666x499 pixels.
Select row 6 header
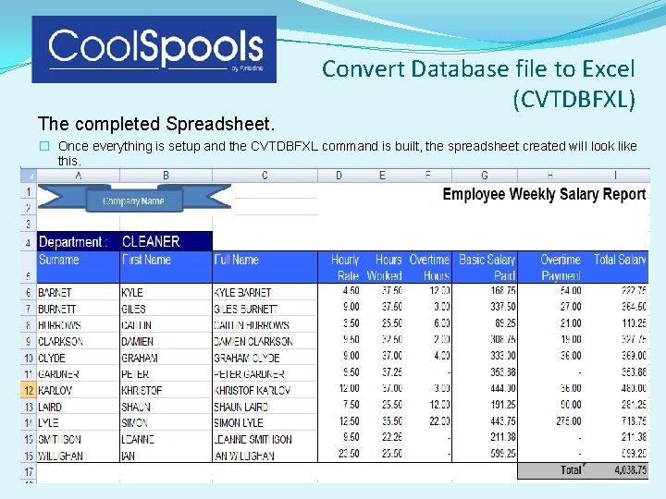[29, 292]
